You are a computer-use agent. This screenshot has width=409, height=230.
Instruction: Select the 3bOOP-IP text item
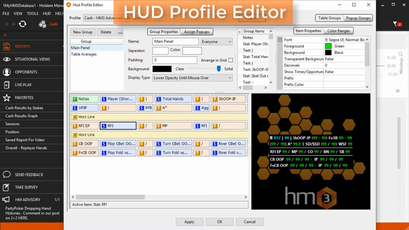[229, 99]
